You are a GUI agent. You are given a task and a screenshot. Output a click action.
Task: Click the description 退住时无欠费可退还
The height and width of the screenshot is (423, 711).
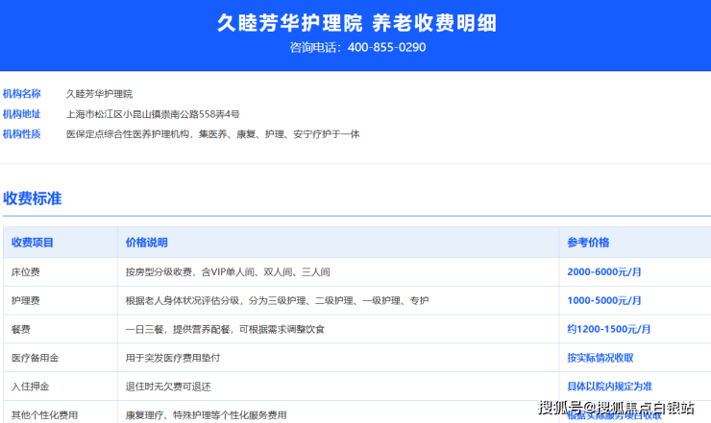point(168,387)
